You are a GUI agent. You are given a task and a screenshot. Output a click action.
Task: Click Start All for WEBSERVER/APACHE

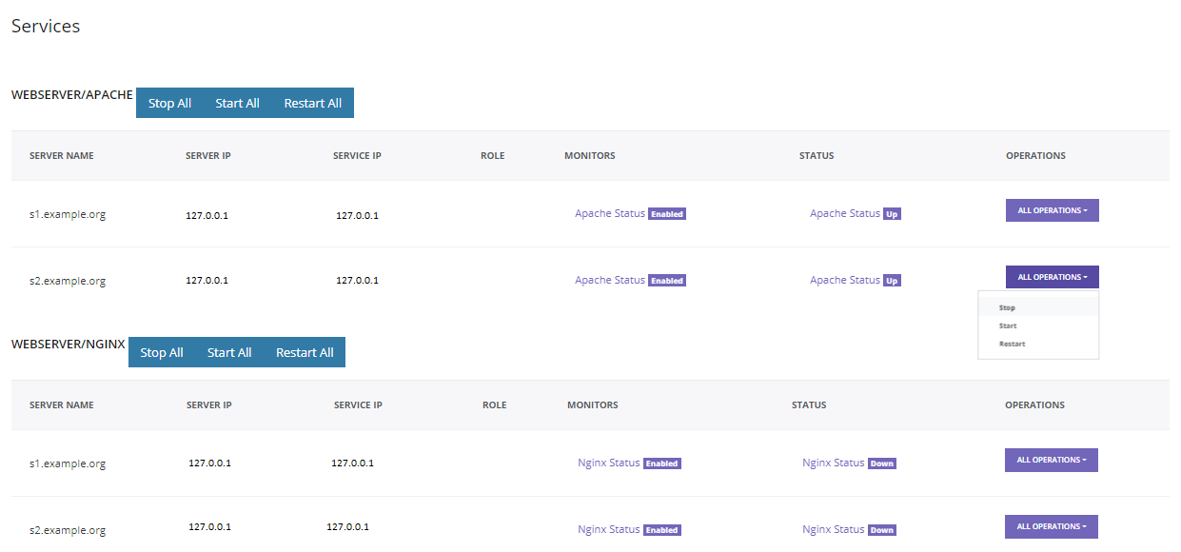pyautogui.click(x=237, y=103)
